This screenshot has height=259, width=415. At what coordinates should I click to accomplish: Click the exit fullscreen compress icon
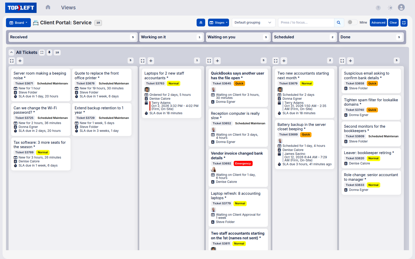coord(404,23)
